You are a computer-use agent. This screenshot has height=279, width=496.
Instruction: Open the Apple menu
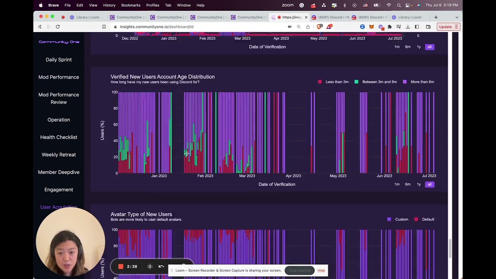(x=41, y=5)
